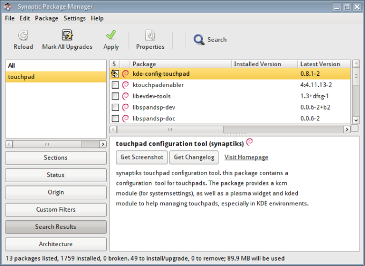Click Debian logo next to description title
365x266 pixels.
[x=250, y=143]
